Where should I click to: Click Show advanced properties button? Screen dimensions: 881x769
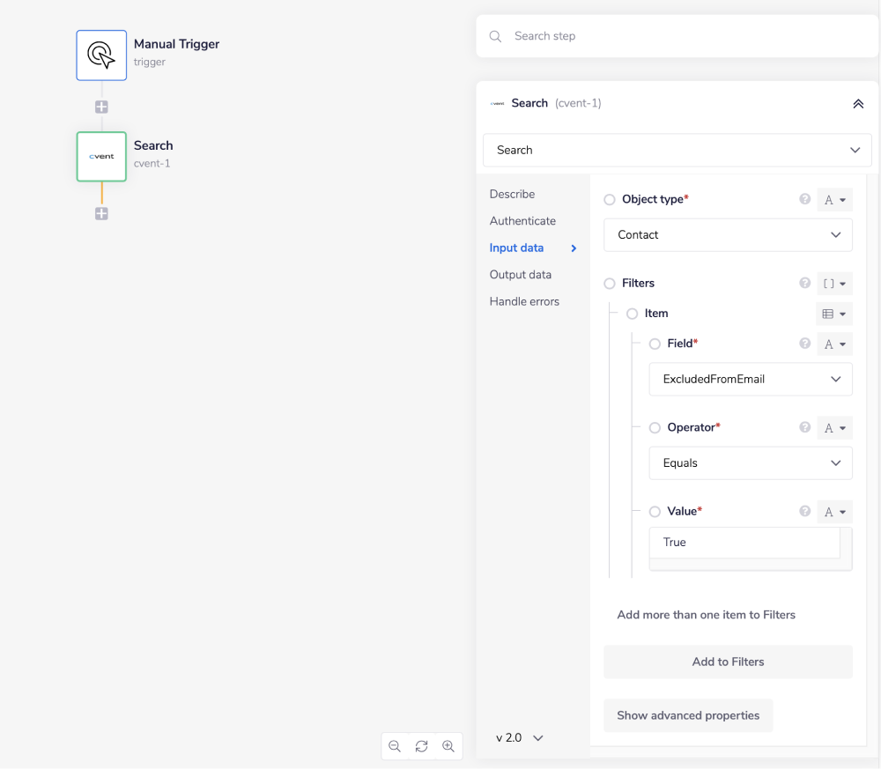click(x=687, y=715)
